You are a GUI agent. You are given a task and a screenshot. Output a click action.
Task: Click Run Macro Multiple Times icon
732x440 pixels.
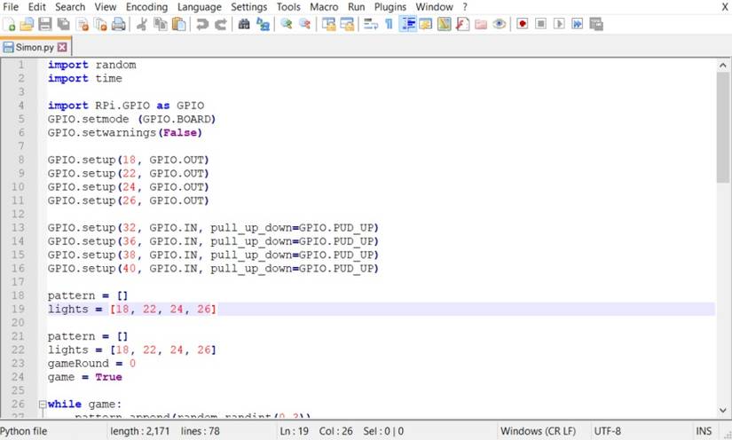(578, 24)
